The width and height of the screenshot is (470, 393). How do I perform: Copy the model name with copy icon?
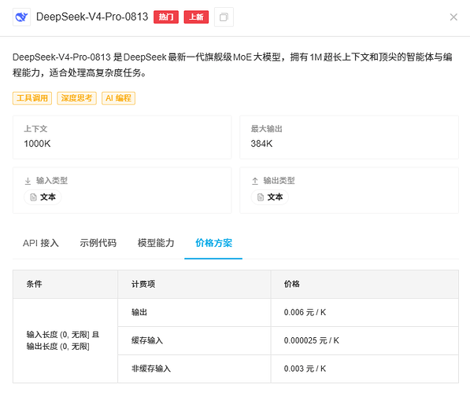(x=224, y=17)
